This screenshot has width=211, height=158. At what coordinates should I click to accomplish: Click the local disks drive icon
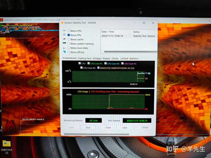64,48
